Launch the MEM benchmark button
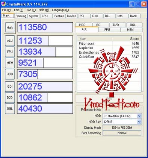The image size is (148, 158). click(x=10, y=63)
